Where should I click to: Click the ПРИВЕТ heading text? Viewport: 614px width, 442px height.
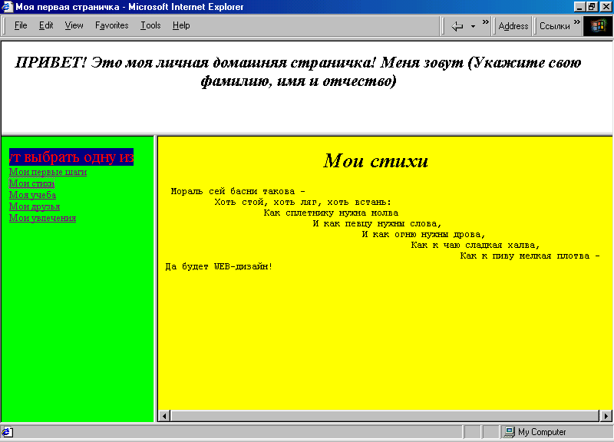pyautogui.click(x=298, y=71)
